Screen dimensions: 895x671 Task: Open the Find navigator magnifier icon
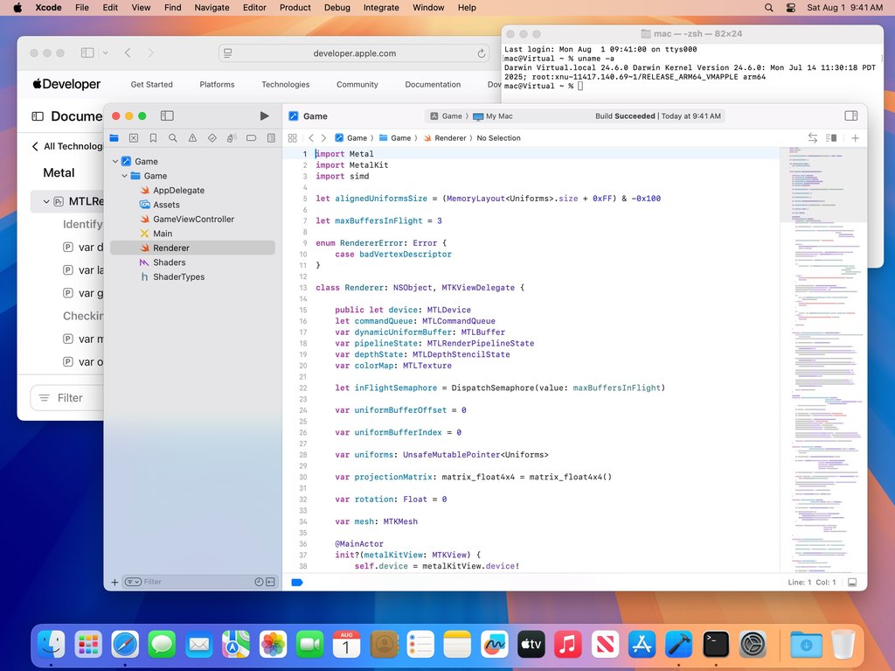pos(173,137)
